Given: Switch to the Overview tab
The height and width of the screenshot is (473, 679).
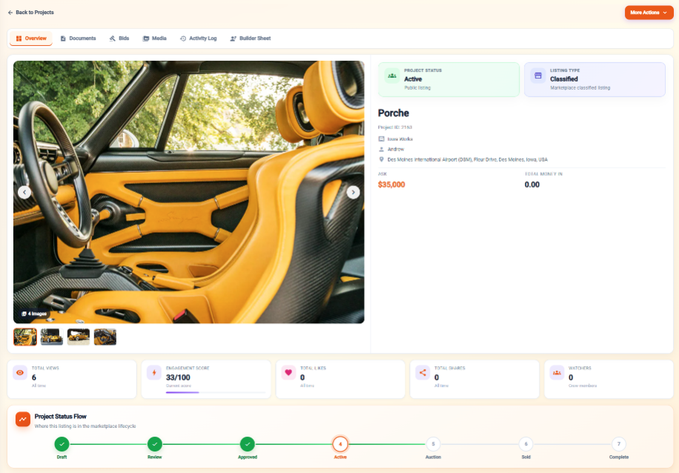Looking at the screenshot, I should pos(31,39).
